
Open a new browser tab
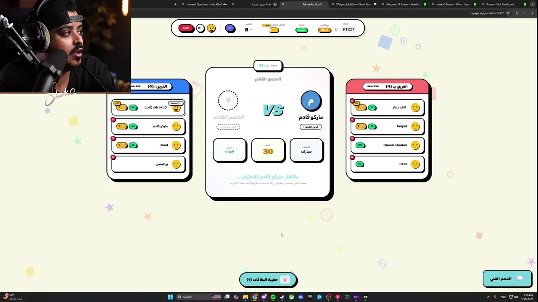[x=175, y=4]
